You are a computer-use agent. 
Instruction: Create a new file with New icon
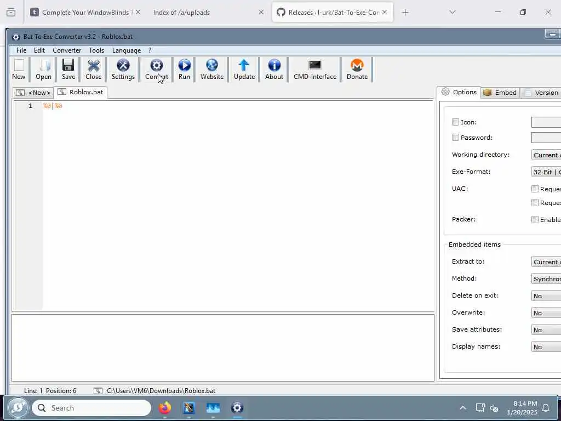pyautogui.click(x=19, y=70)
